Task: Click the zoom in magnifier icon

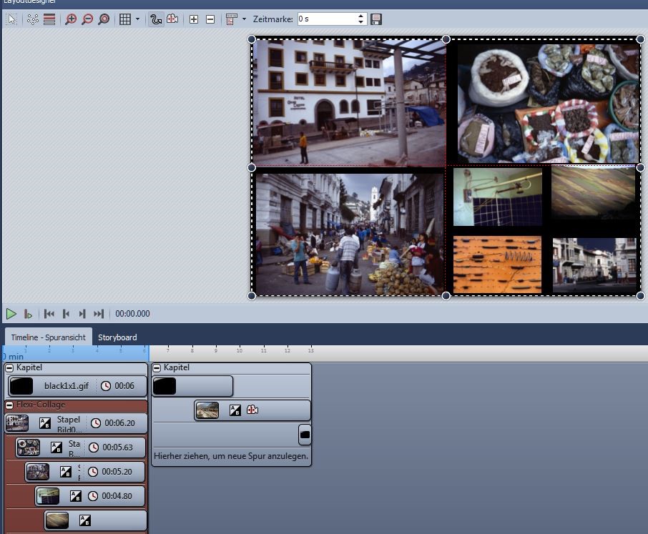Action: tap(70, 19)
